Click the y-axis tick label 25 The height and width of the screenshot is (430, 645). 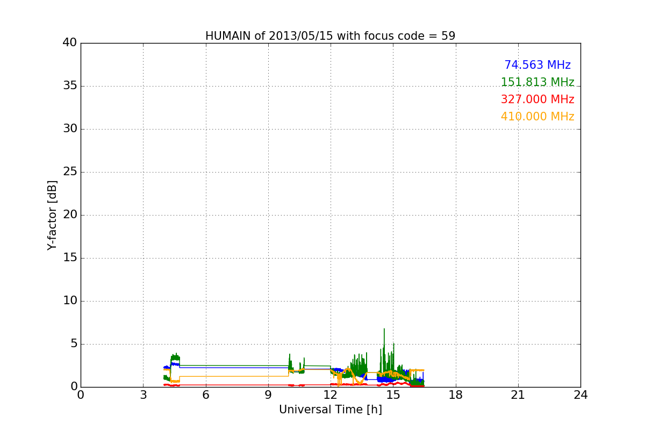tap(70, 172)
